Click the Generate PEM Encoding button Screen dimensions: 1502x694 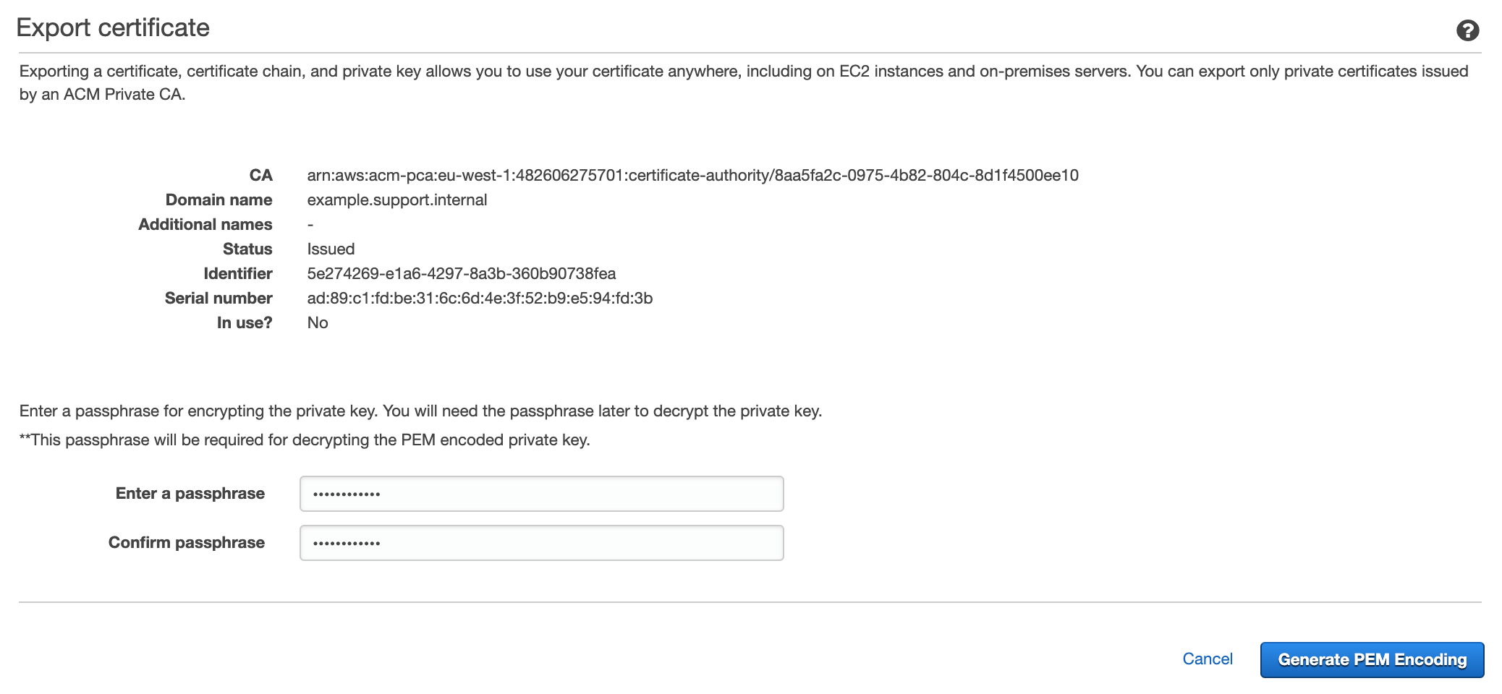tap(1372, 659)
